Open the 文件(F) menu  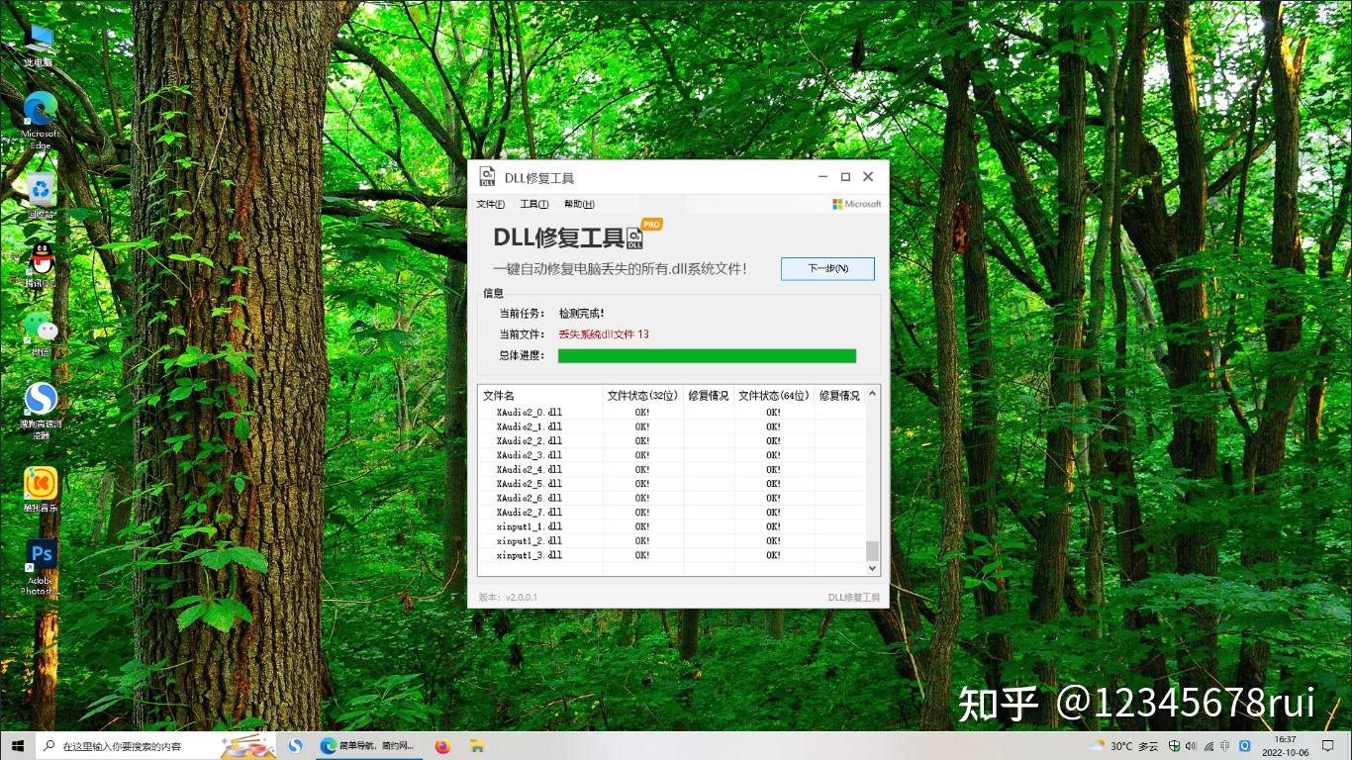click(x=489, y=204)
